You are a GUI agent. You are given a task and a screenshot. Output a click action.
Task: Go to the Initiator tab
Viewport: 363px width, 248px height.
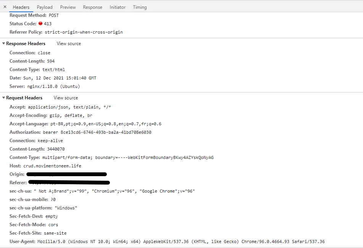tap(118, 7)
